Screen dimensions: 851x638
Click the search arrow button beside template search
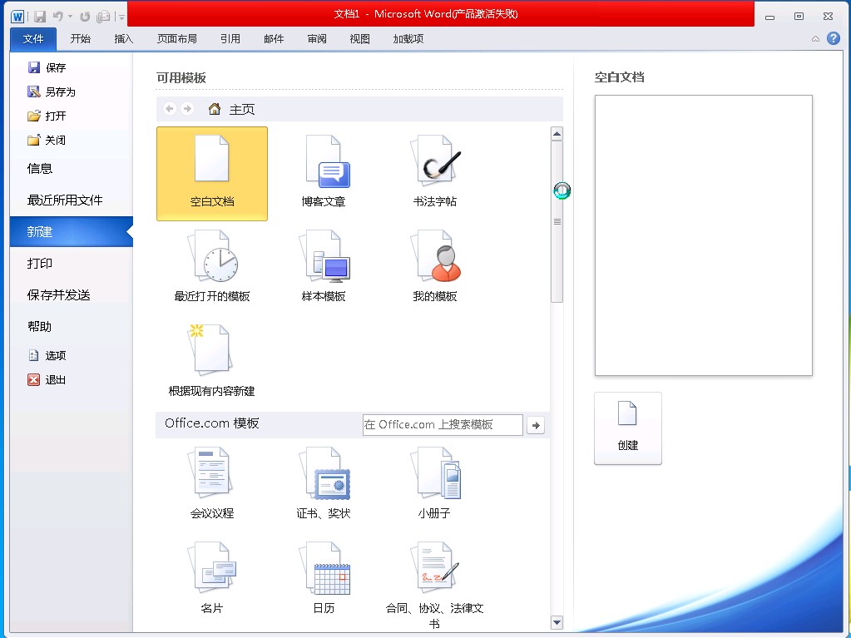point(536,425)
